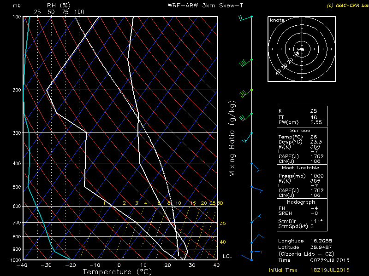Click the -10 temperature axis label

point(95,265)
